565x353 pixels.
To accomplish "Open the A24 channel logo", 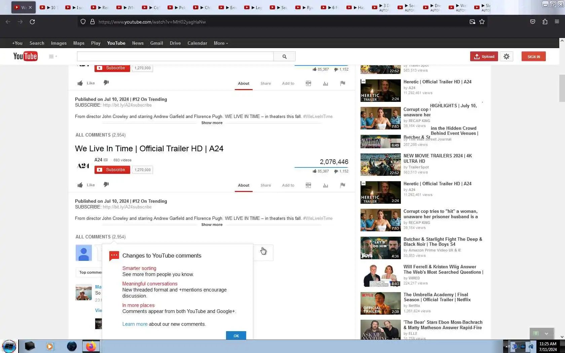I will [83, 165].
